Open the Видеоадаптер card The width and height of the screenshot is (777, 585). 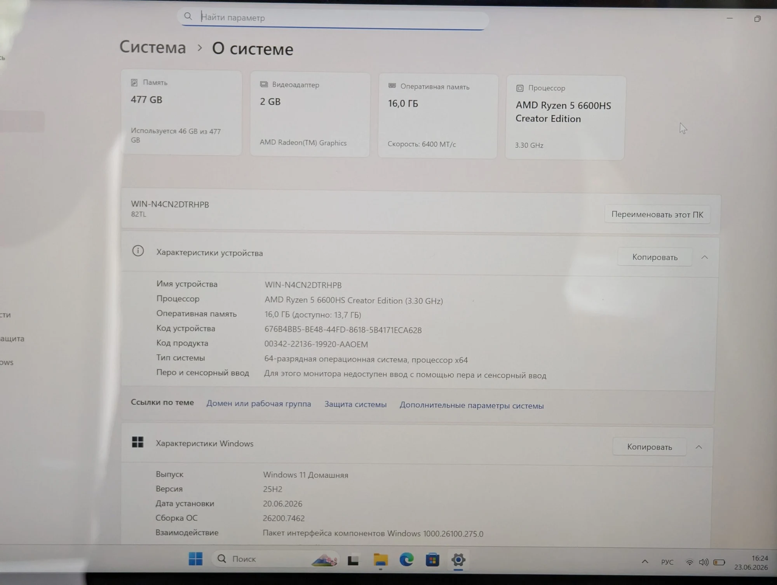(310, 115)
